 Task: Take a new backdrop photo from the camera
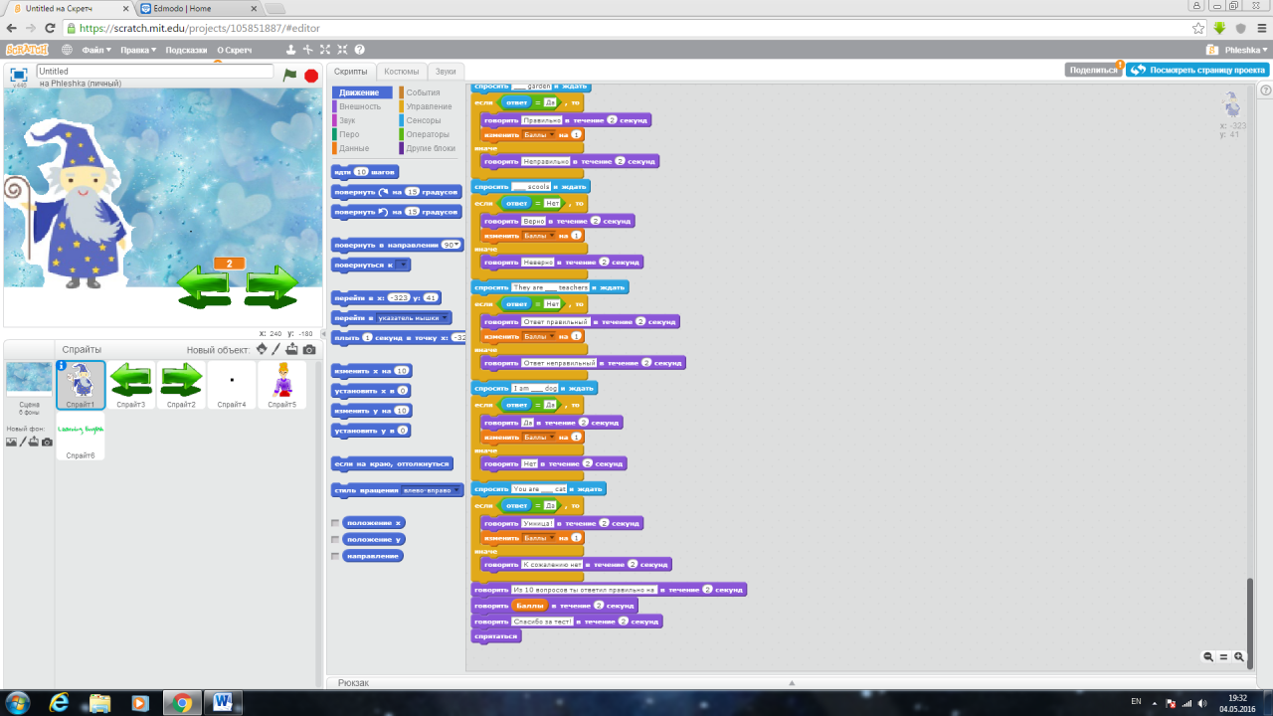pyautogui.click(x=47, y=442)
